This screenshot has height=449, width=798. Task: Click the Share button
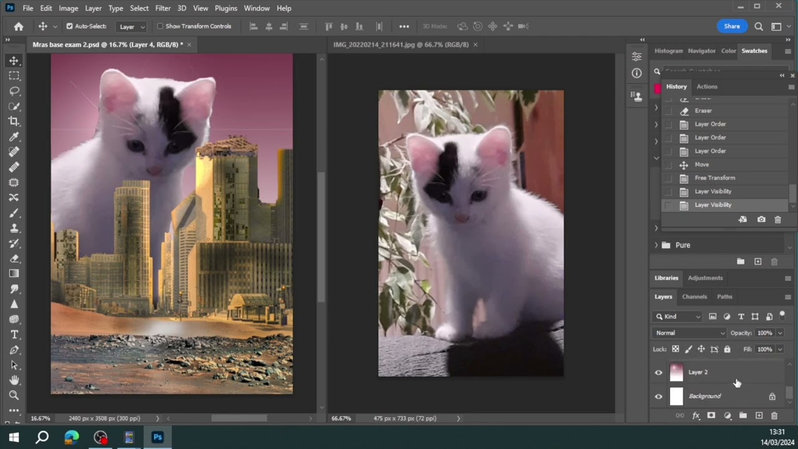pyautogui.click(x=732, y=26)
